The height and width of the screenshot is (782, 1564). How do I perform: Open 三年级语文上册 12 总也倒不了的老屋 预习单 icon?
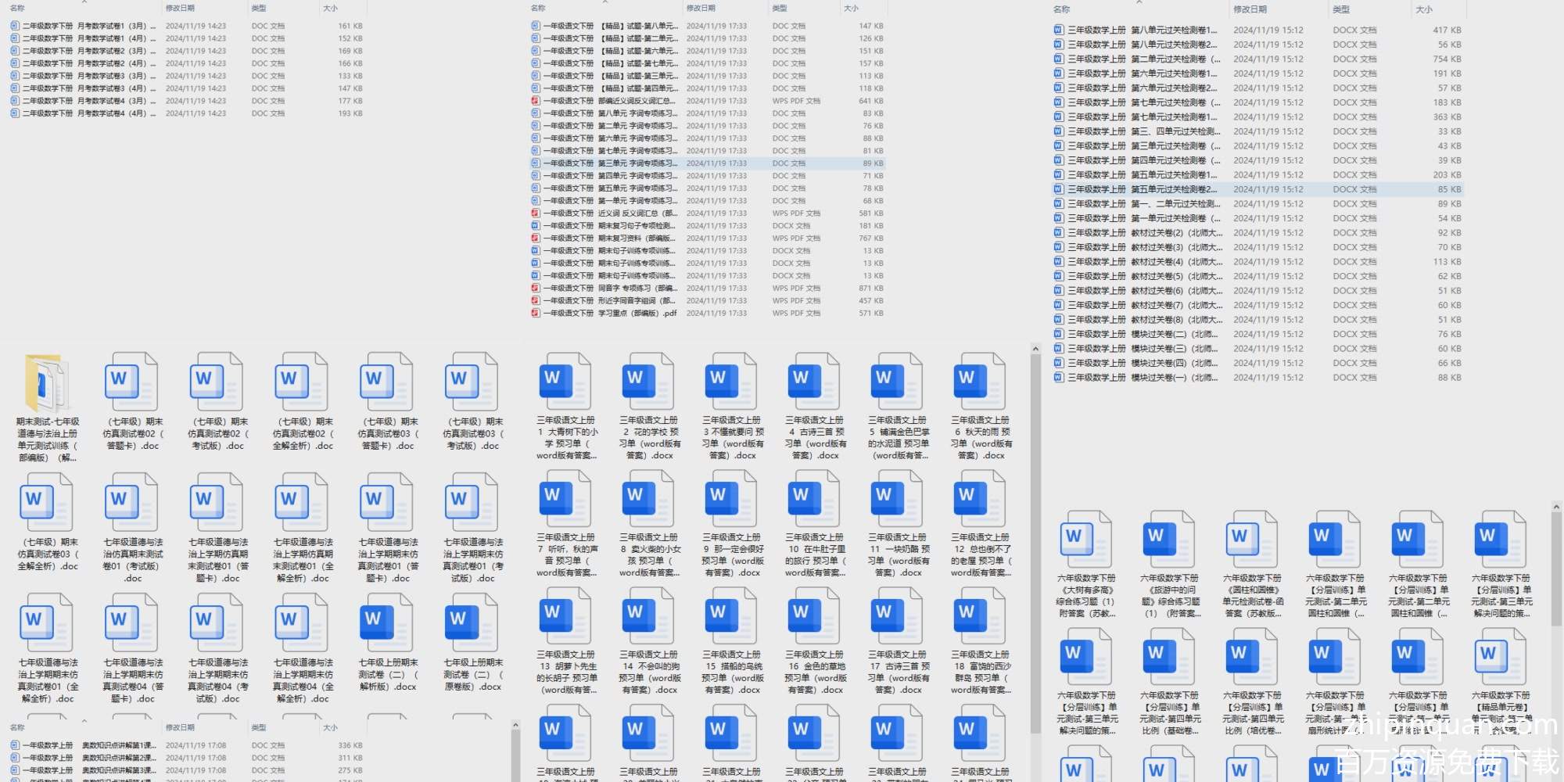pyautogui.click(x=980, y=500)
